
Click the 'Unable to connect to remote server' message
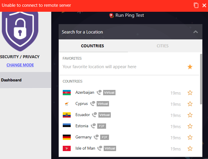coord(36,5)
